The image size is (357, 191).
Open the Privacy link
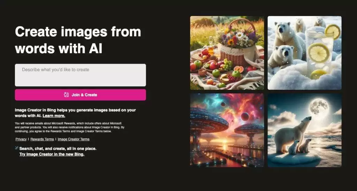pos(21,139)
